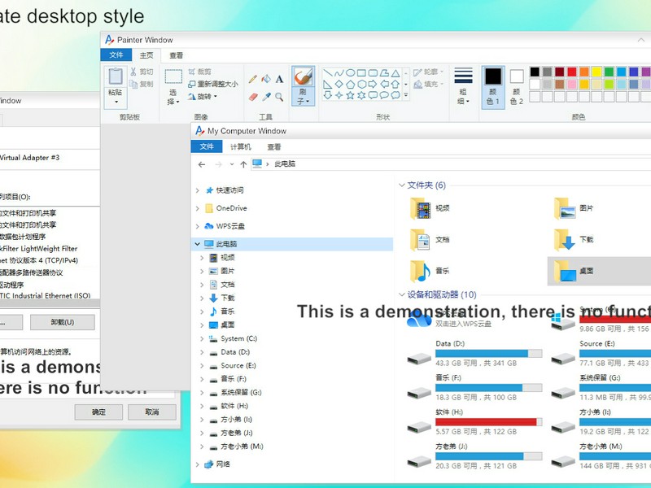Screen dimensions: 651x488
Task: Open the WPS cloud drive icon
Action: [x=419, y=320]
